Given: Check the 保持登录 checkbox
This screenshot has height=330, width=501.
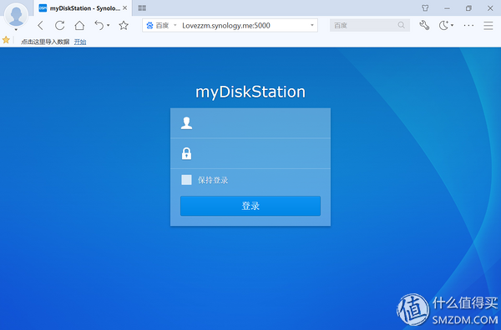Looking at the screenshot, I should pos(186,180).
